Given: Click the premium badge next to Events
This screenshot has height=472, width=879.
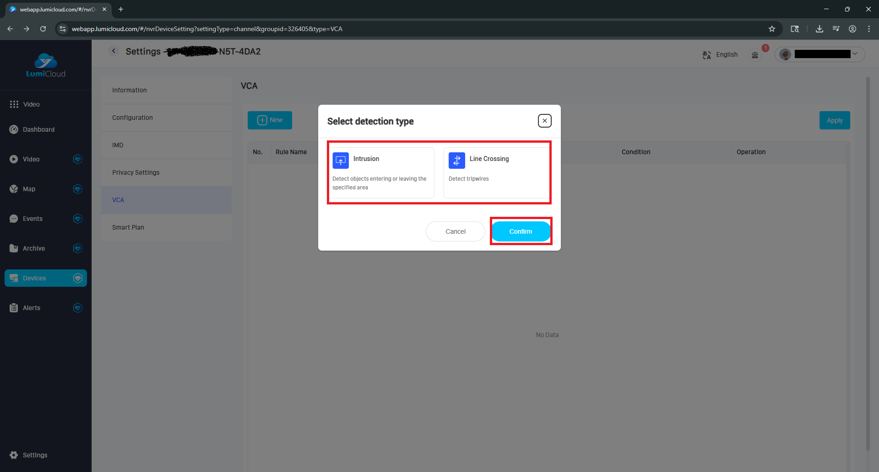Looking at the screenshot, I should click(x=78, y=219).
